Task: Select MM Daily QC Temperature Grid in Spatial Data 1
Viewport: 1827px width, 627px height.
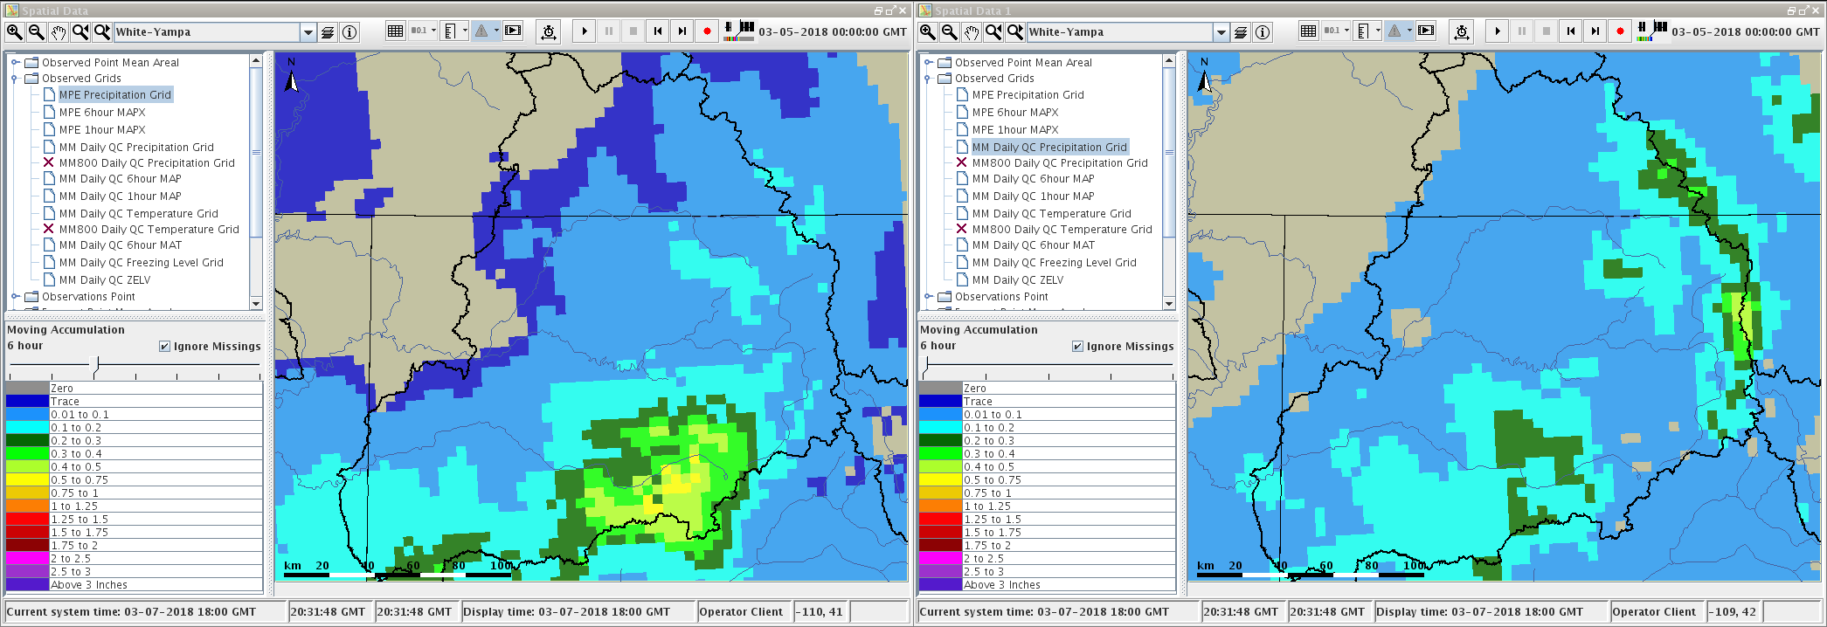Action: (x=1051, y=214)
